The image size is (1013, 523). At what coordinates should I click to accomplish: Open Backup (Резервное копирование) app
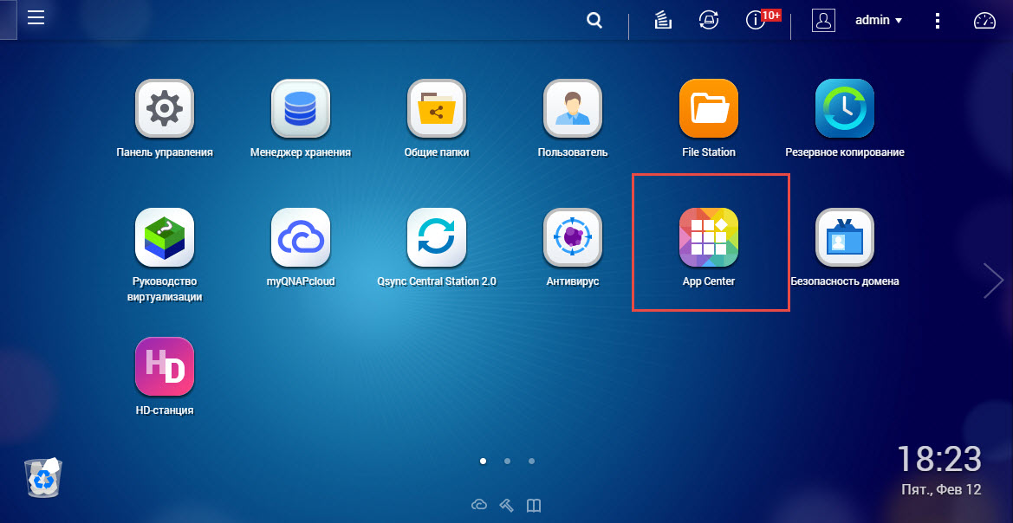point(845,108)
